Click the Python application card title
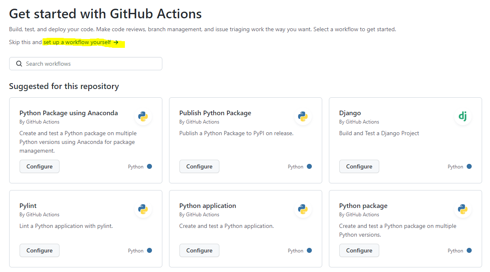 click(207, 206)
